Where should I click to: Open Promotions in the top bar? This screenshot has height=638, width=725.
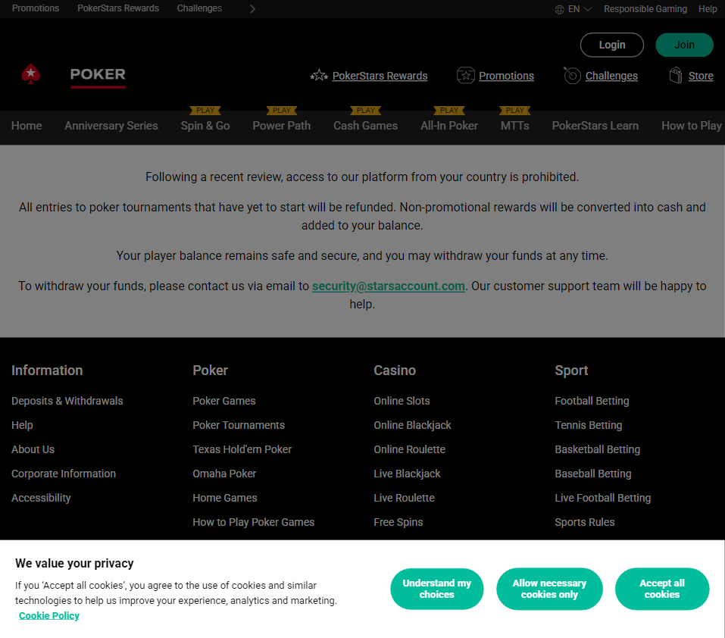pos(36,8)
